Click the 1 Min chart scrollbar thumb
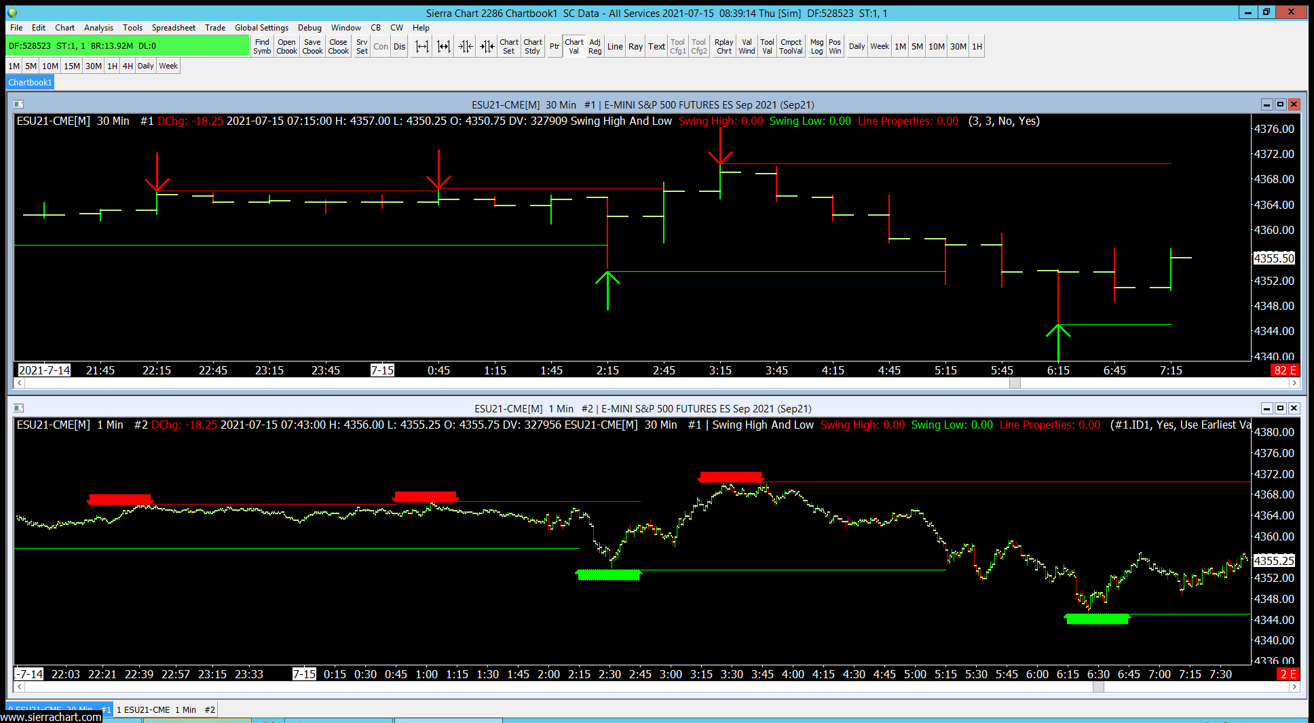Screen dimensions: 1314x723 click(x=1098, y=687)
